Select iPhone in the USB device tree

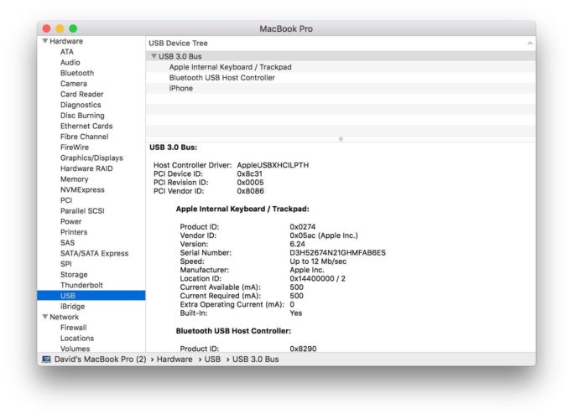(x=341, y=88)
